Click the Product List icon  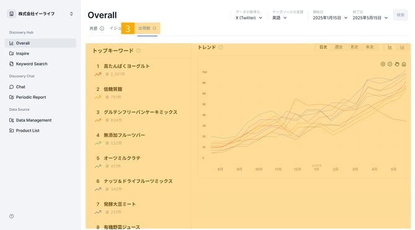pyautogui.click(x=11, y=130)
